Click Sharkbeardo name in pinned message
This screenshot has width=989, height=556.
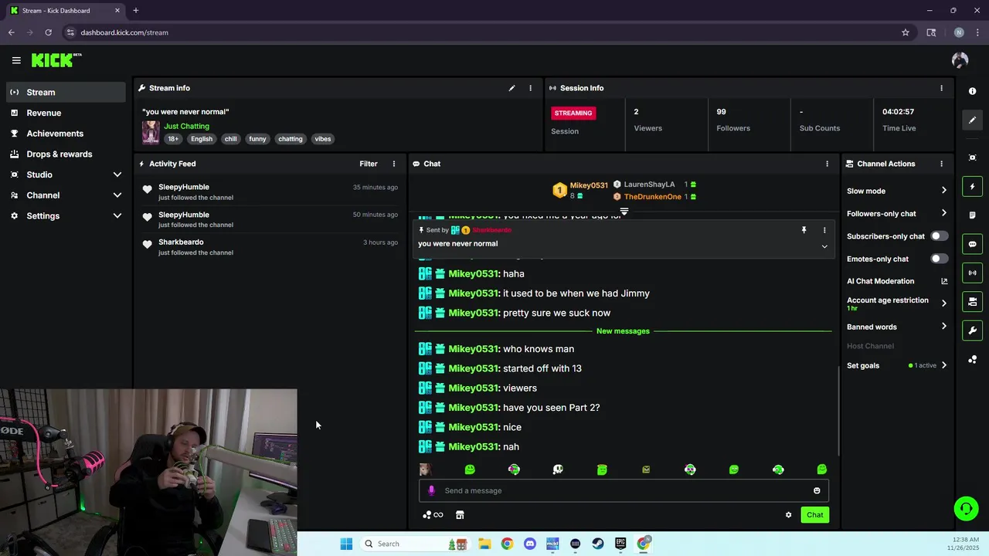(492, 230)
